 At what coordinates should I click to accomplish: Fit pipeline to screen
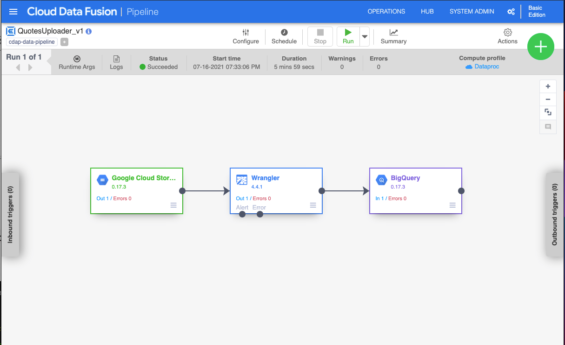point(548,112)
